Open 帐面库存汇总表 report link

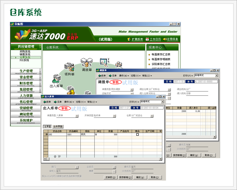click(161, 54)
